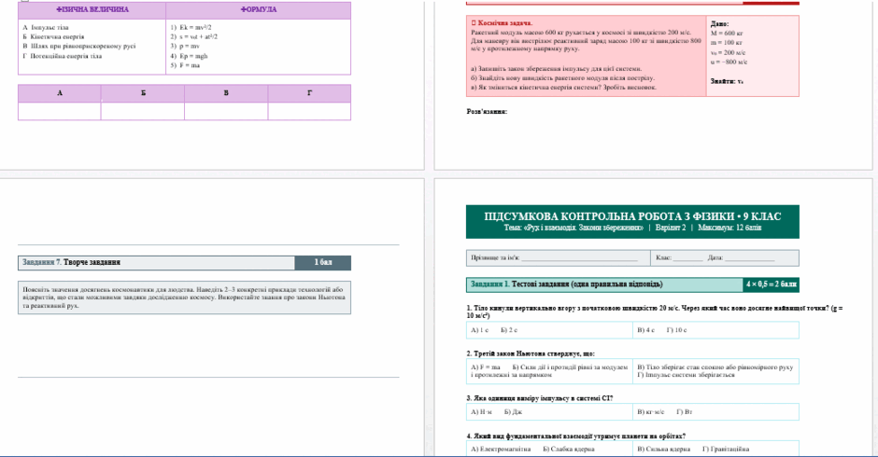Click the 'Завдання 1. Тестові завдання' heading
878x457 pixels.
(x=567, y=284)
